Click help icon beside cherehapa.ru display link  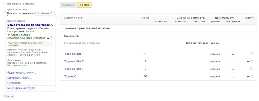point(51,38)
